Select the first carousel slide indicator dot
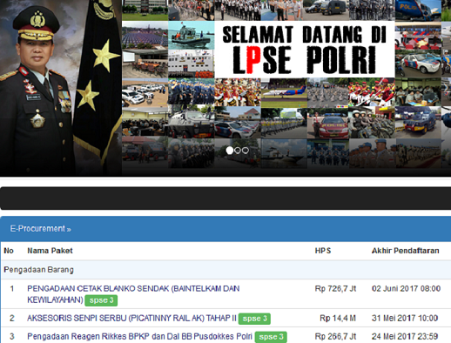The image size is (451, 343). click(x=230, y=151)
